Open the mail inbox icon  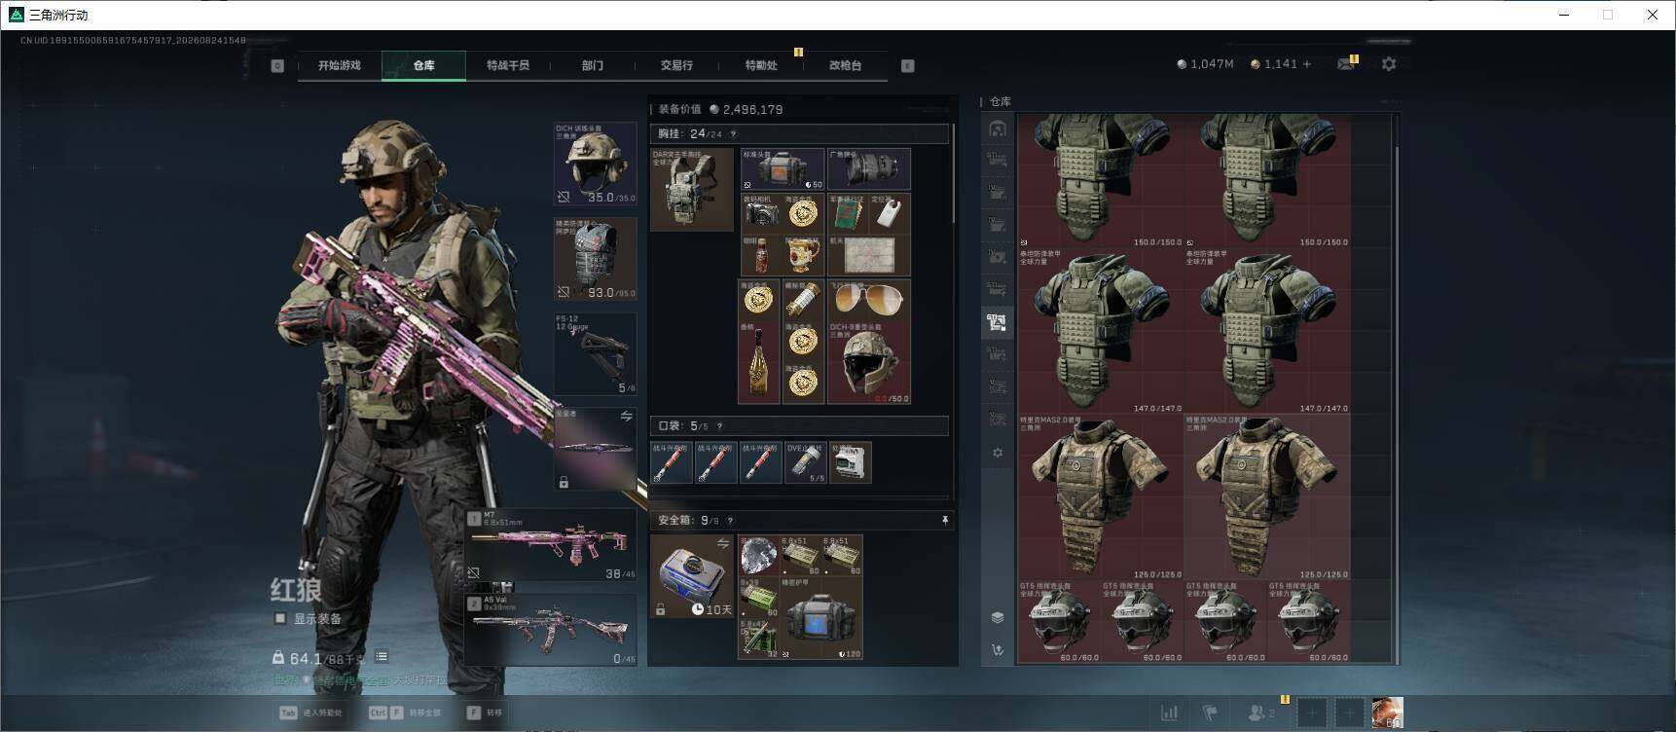click(1346, 64)
